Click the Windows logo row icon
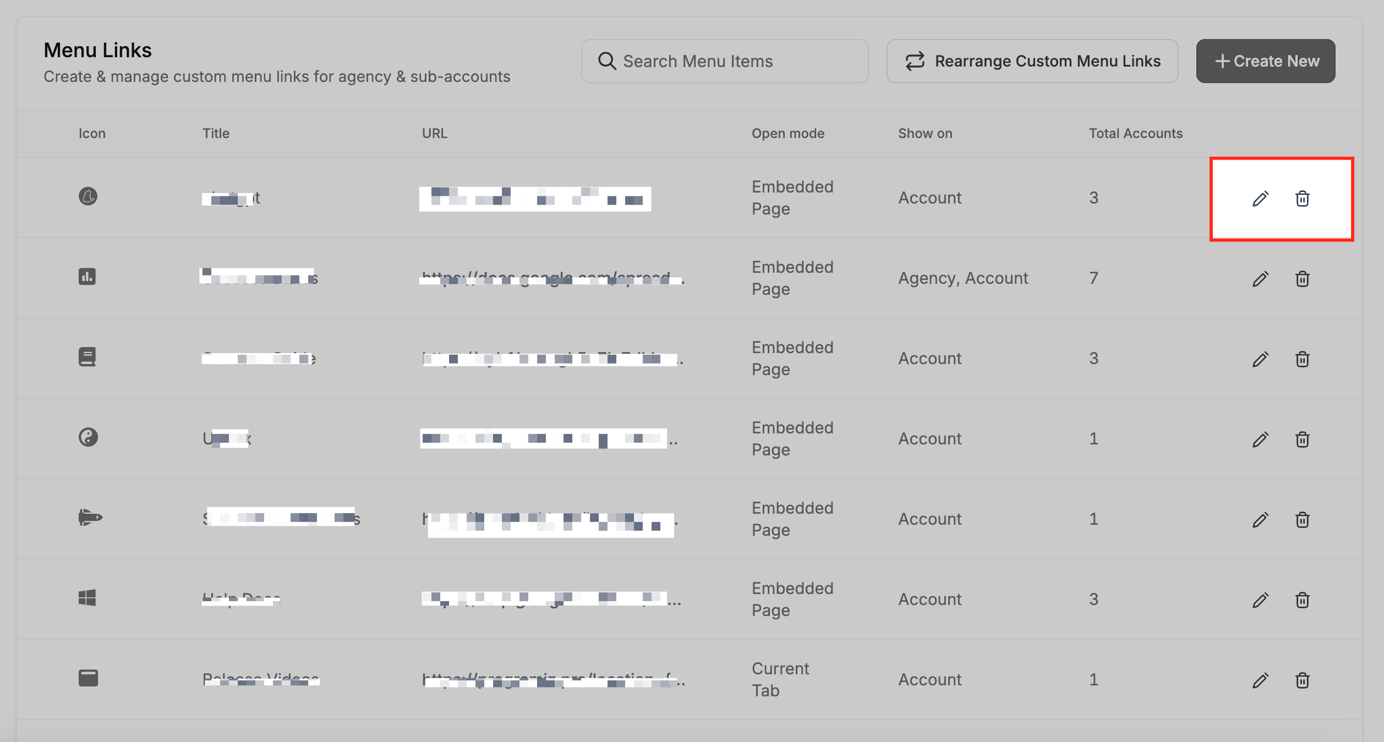 87,598
